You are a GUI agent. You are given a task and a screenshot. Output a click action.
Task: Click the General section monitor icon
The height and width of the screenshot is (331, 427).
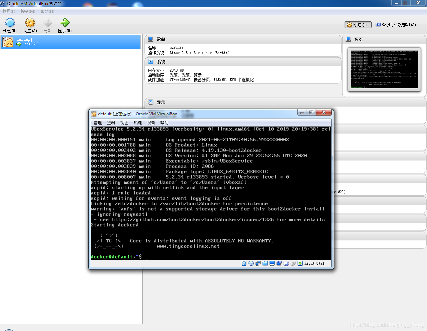click(151, 39)
